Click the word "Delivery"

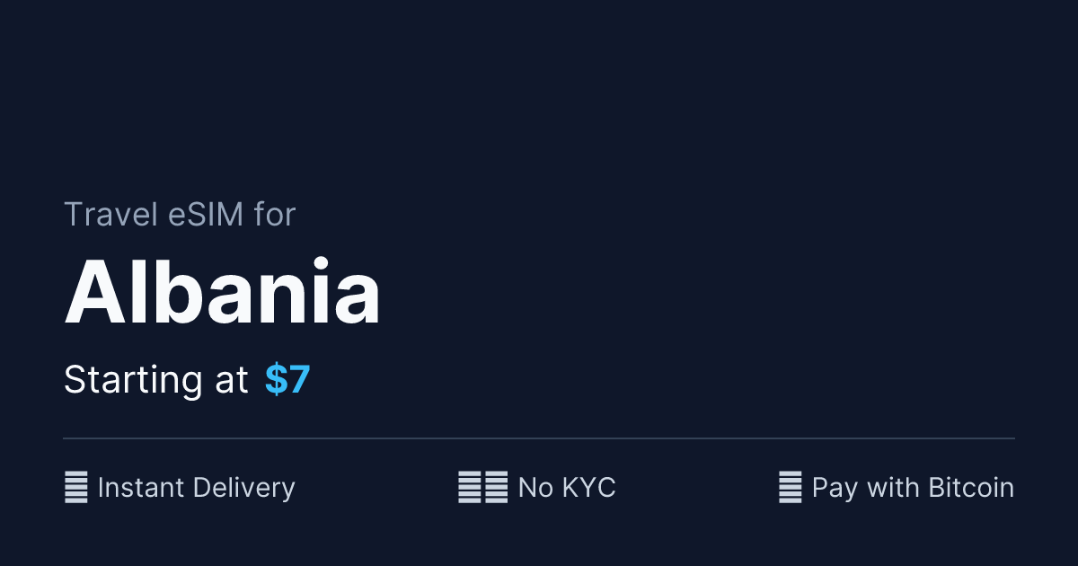point(244,488)
